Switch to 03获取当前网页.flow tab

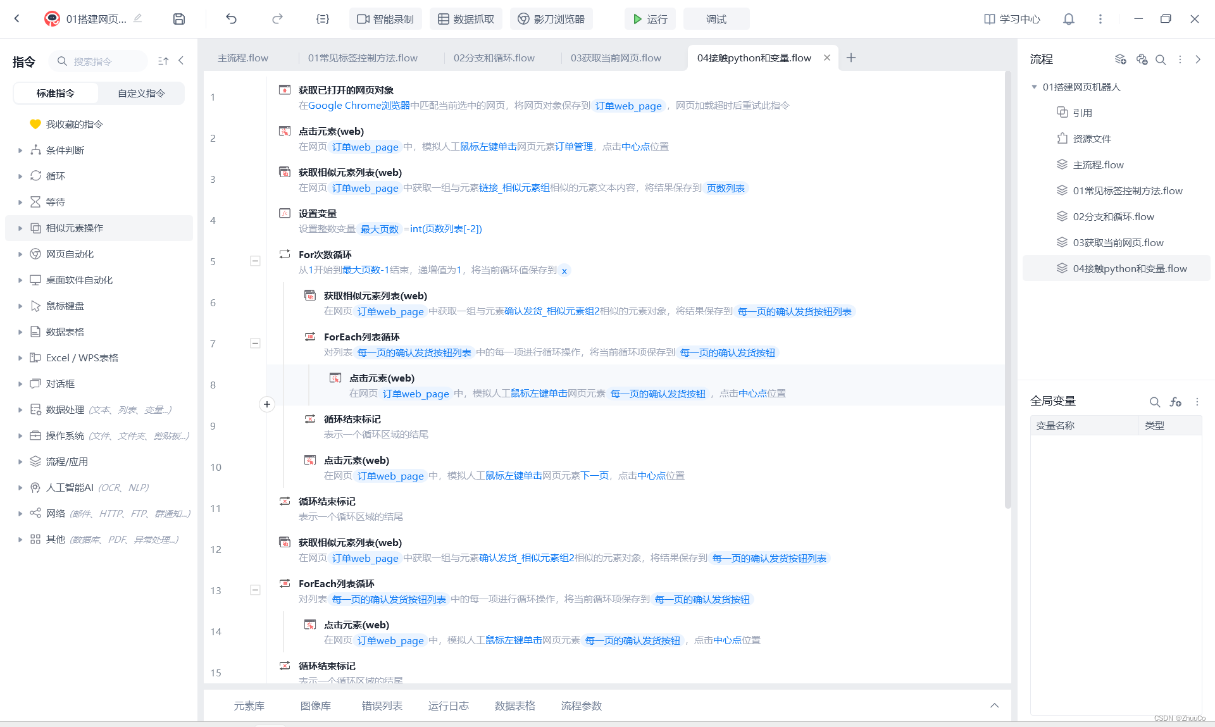pyautogui.click(x=616, y=58)
